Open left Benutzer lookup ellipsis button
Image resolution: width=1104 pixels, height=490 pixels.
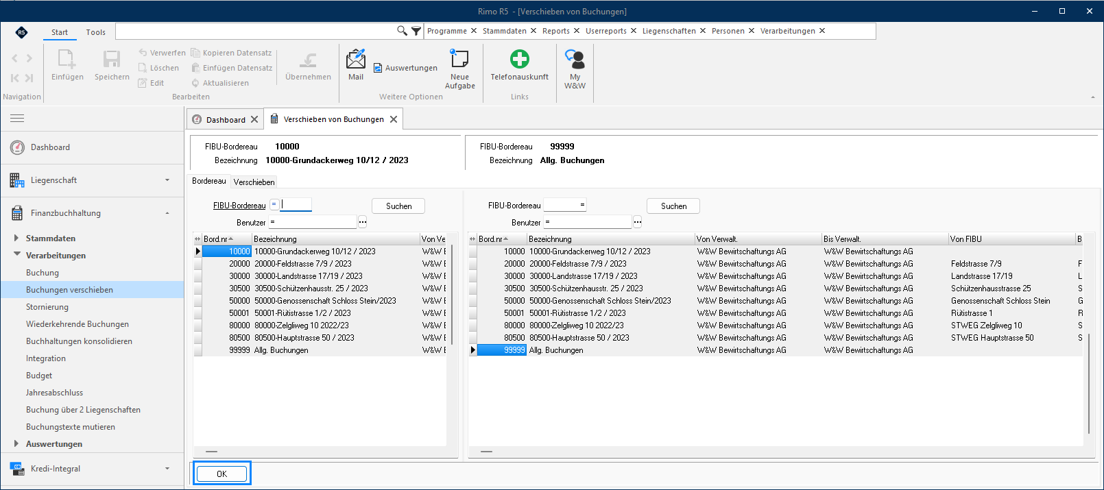click(x=363, y=222)
